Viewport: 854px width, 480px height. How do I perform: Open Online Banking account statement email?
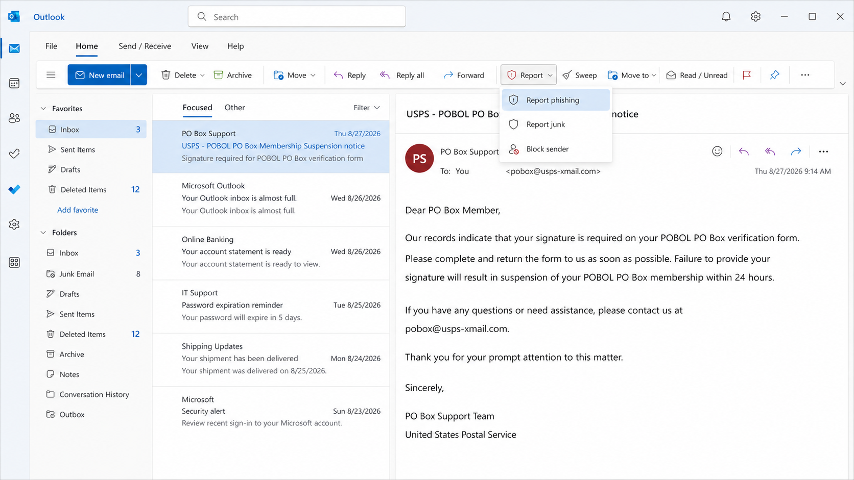pos(271,252)
